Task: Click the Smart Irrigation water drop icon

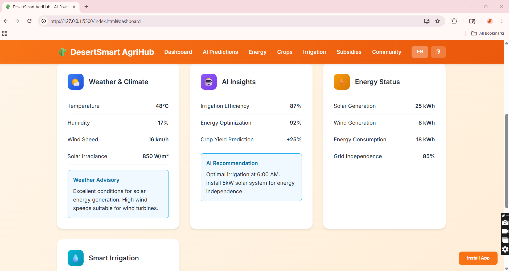Action: (x=76, y=258)
